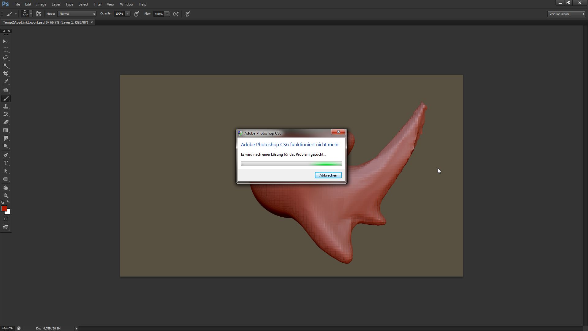Viewport: 588px width, 331px height.
Task: Click the crash dialog progress bar
Action: [292, 164]
